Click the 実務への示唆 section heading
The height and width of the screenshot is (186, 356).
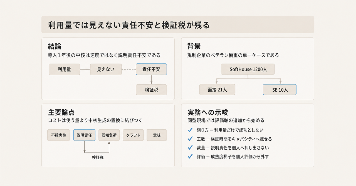coord(208,112)
